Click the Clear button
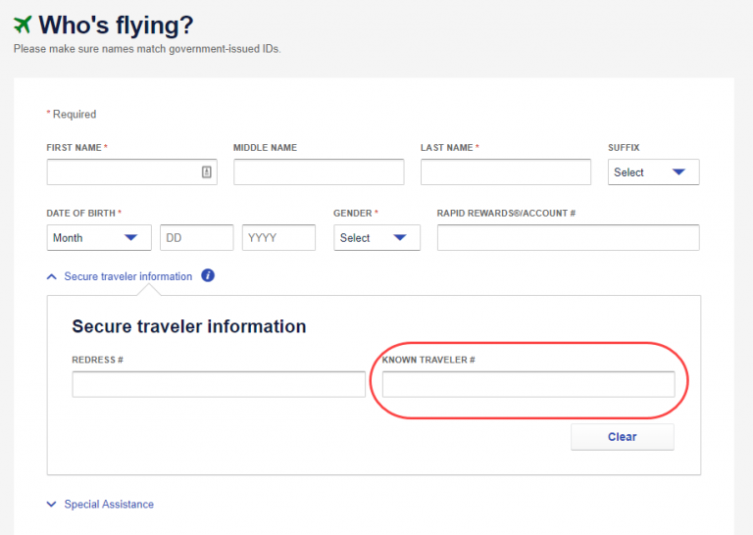753x535 pixels. (x=622, y=437)
